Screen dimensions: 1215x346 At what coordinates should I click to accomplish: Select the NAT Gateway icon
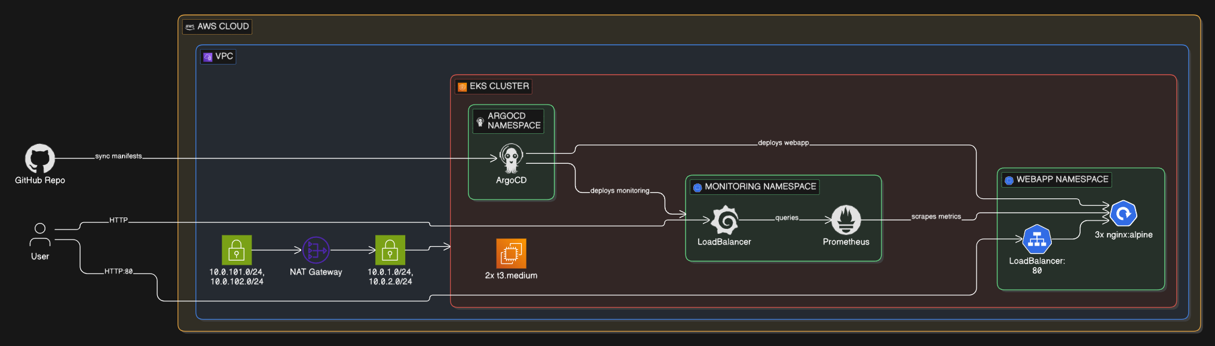(316, 250)
